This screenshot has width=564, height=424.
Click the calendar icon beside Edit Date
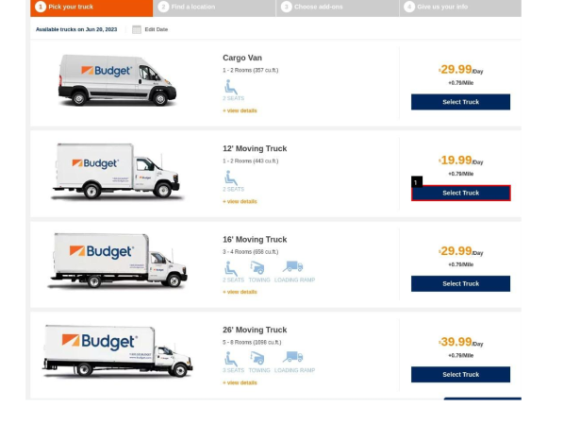point(137,29)
